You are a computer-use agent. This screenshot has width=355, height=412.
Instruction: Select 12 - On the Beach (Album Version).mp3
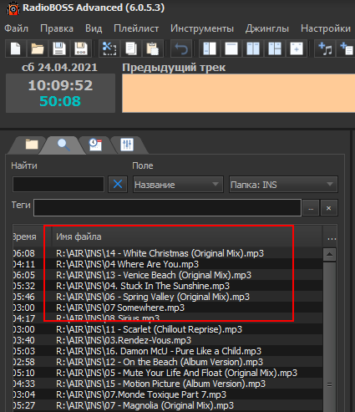point(168,362)
